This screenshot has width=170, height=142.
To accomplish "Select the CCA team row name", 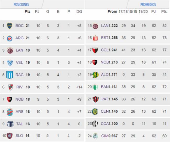I will (x=105, y=124).
